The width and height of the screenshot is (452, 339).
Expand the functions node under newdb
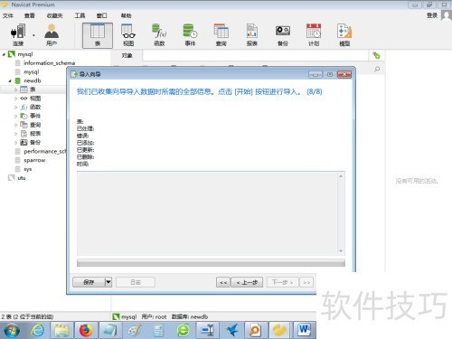pyautogui.click(x=16, y=108)
